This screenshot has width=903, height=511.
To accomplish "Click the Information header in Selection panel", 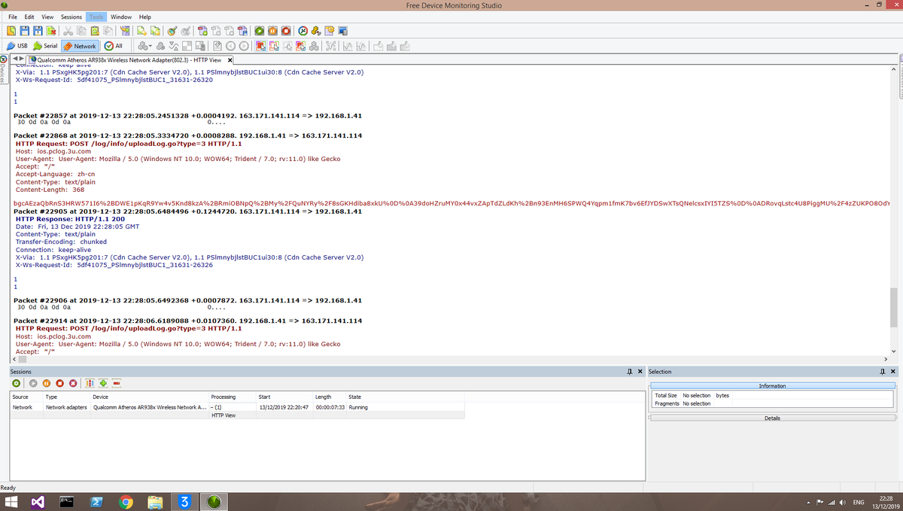I will point(772,386).
